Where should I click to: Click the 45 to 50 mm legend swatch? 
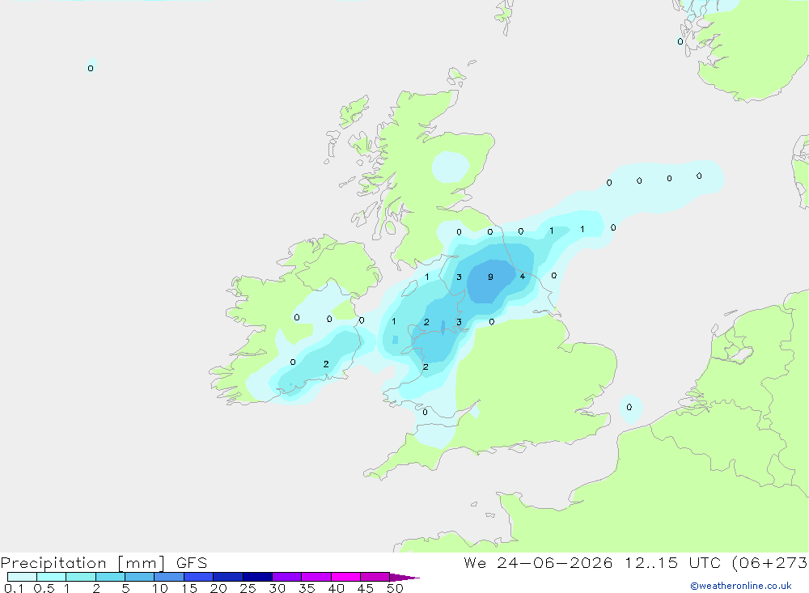(375, 577)
